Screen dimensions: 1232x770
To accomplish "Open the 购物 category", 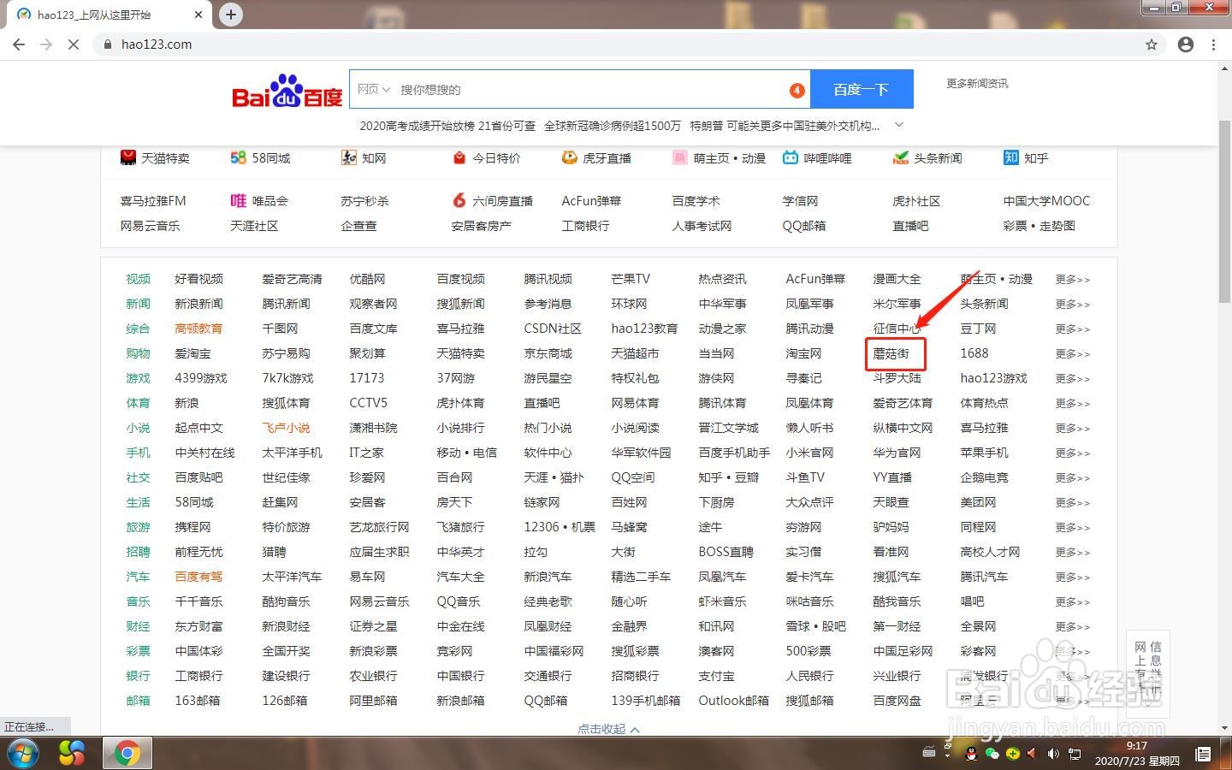I will (138, 353).
